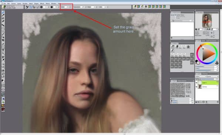Select the Current Pattern radio button
Screen dimensions: 222x135
pyautogui.click(x=175, y=15)
